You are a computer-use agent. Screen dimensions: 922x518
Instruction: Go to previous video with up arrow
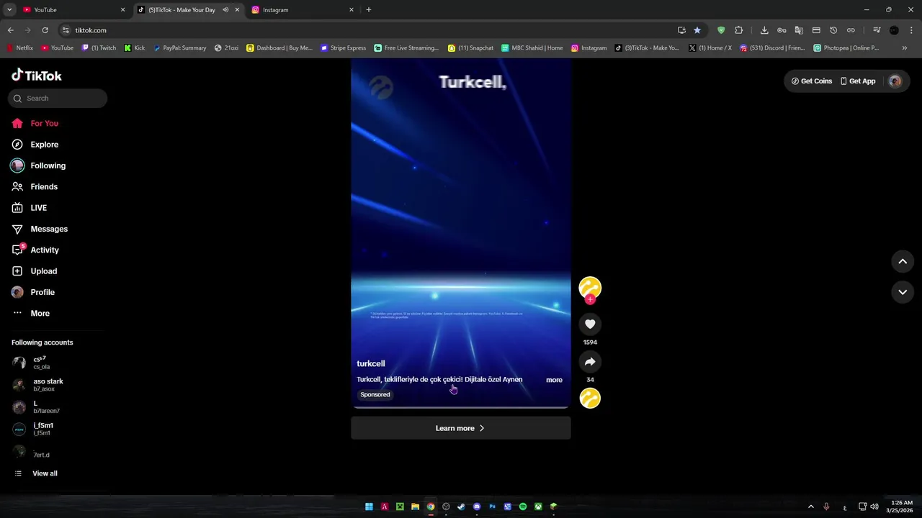pos(903,262)
